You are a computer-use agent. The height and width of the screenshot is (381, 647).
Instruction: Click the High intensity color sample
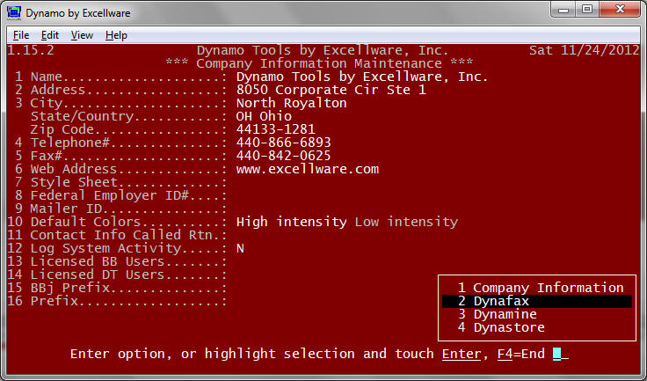[x=291, y=222]
